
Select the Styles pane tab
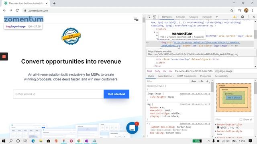[x=151, y=76]
